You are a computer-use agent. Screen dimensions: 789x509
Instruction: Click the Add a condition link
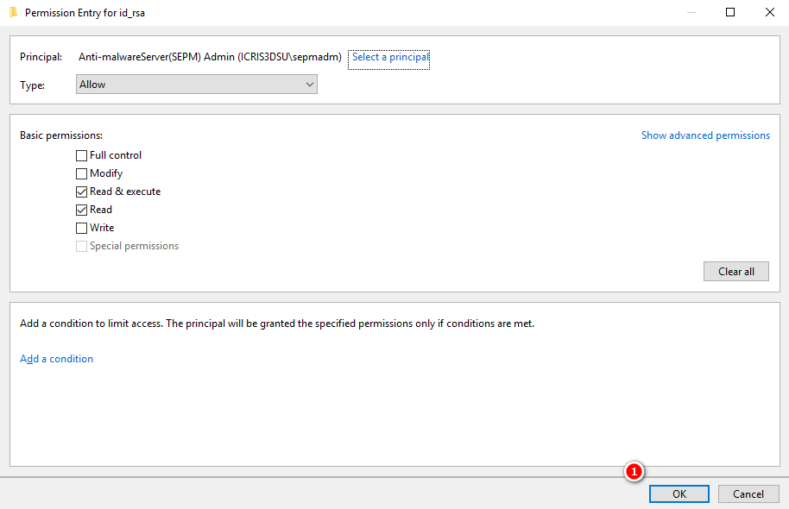pyautogui.click(x=57, y=359)
